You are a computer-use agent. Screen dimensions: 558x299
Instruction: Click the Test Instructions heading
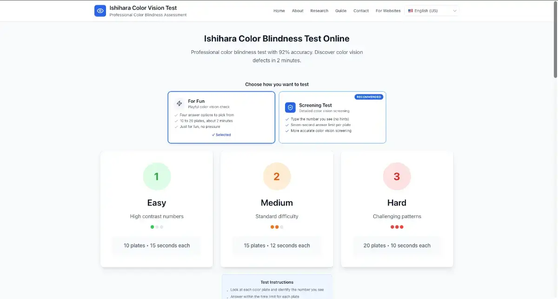pyautogui.click(x=277, y=282)
